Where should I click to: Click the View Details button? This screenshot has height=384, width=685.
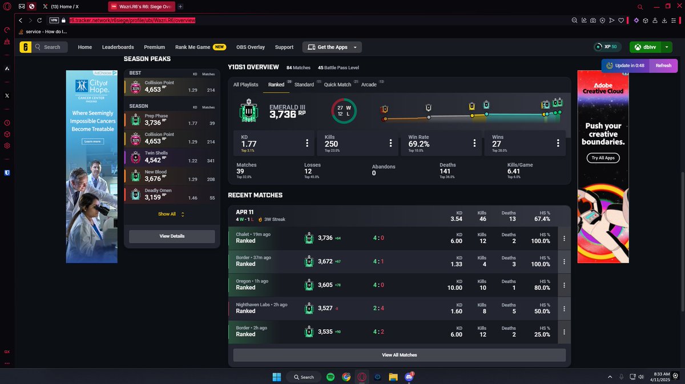tap(172, 236)
